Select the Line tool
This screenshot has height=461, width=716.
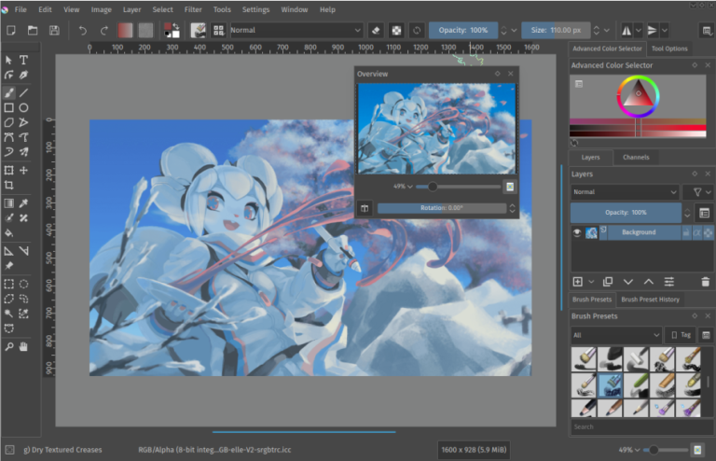coord(23,92)
